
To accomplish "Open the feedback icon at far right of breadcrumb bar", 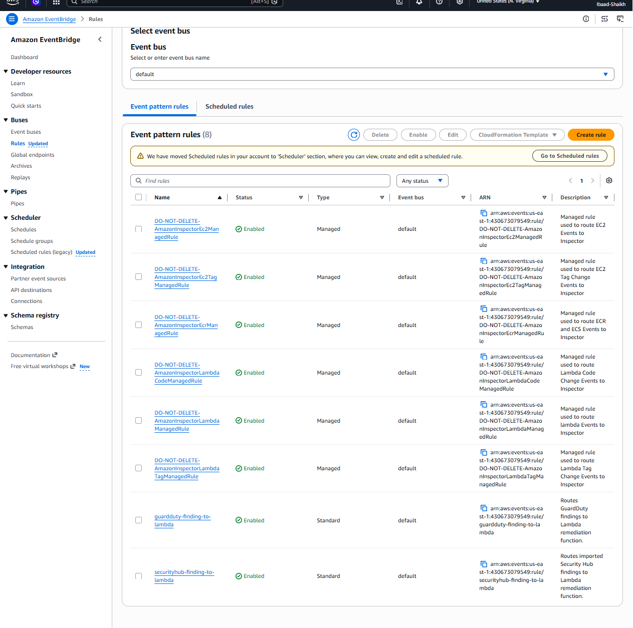I will [x=620, y=19].
